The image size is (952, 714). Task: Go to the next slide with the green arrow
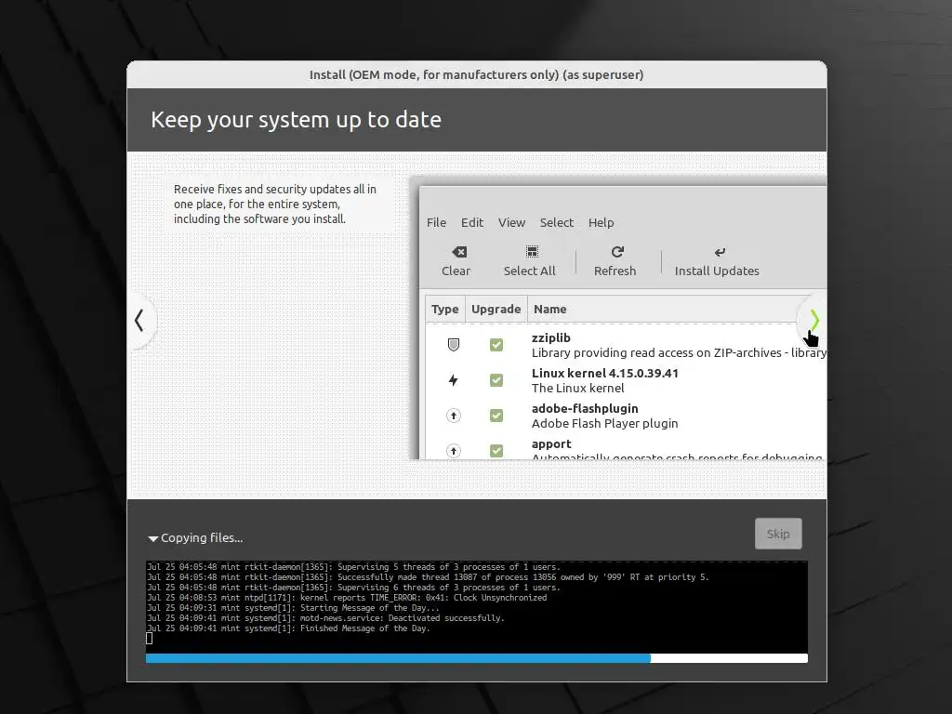coord(814,320)
